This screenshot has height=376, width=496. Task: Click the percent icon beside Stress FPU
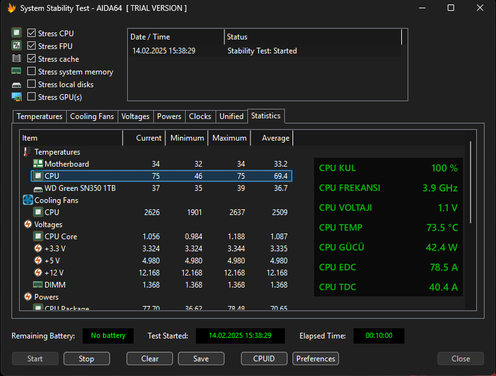(x=17, y=46)
